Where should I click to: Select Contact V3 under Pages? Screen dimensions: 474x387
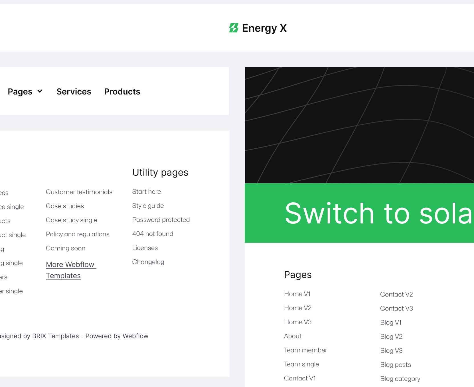point(396,308)
